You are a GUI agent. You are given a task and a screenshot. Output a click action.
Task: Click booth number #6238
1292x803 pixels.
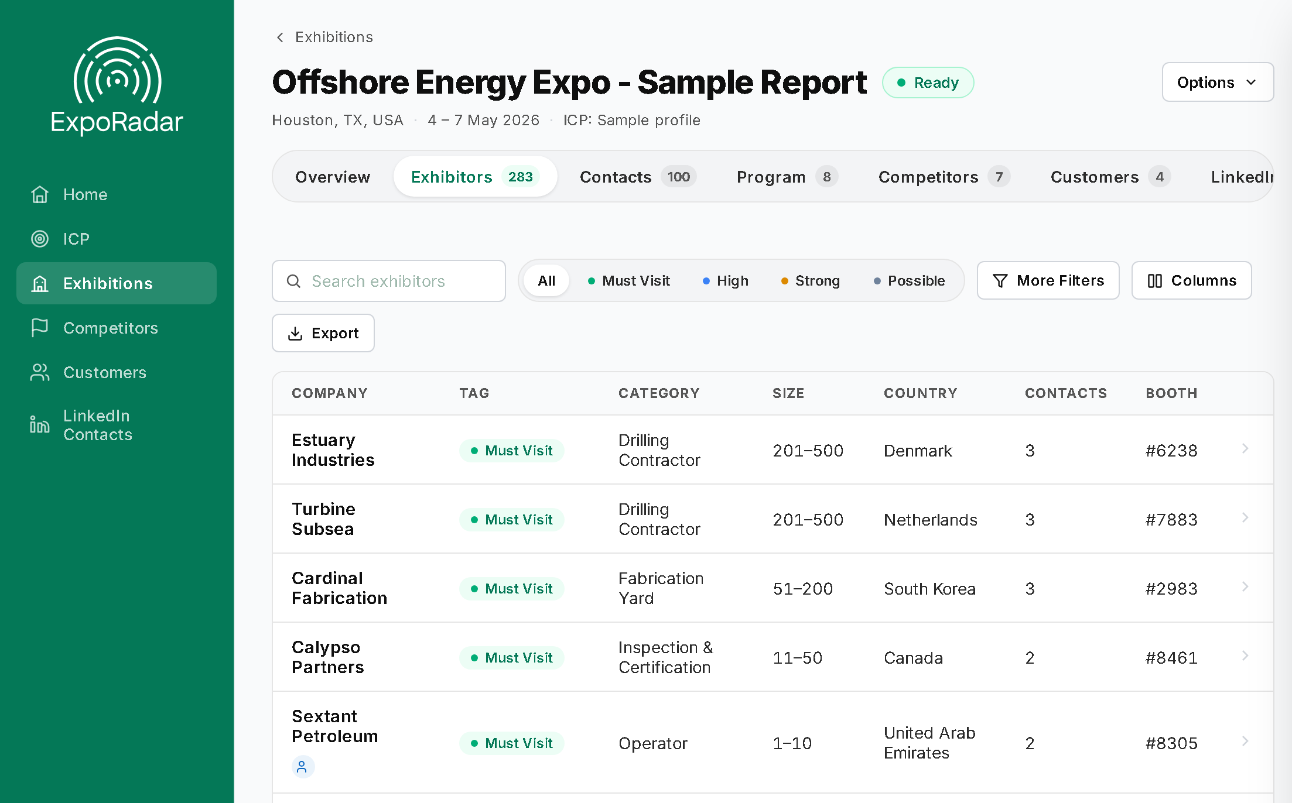pos(1171,451)
